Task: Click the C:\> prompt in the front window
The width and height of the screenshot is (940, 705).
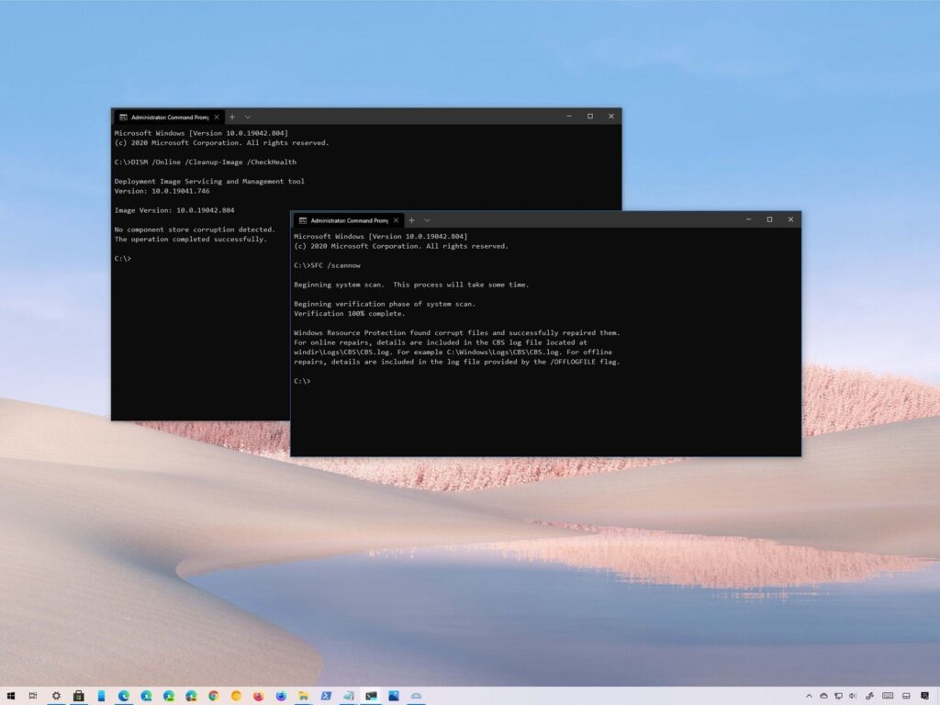Action: click(302, 381)
